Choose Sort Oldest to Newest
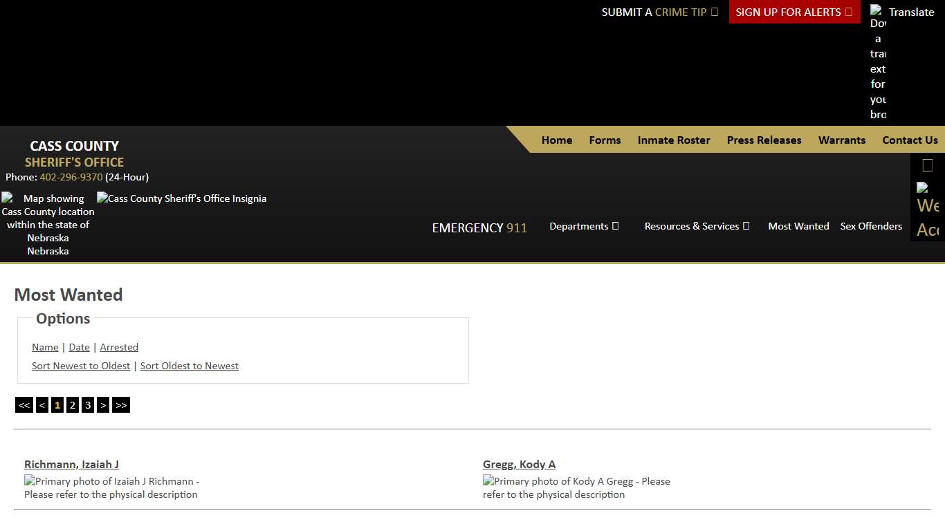This screenshot has width=945, height=531. tap(189, 366)
